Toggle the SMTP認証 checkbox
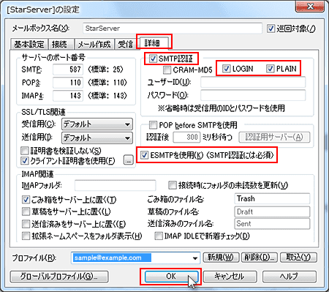Image resolution: width=329 pixels, height=292 pixels. pos(153,59)
